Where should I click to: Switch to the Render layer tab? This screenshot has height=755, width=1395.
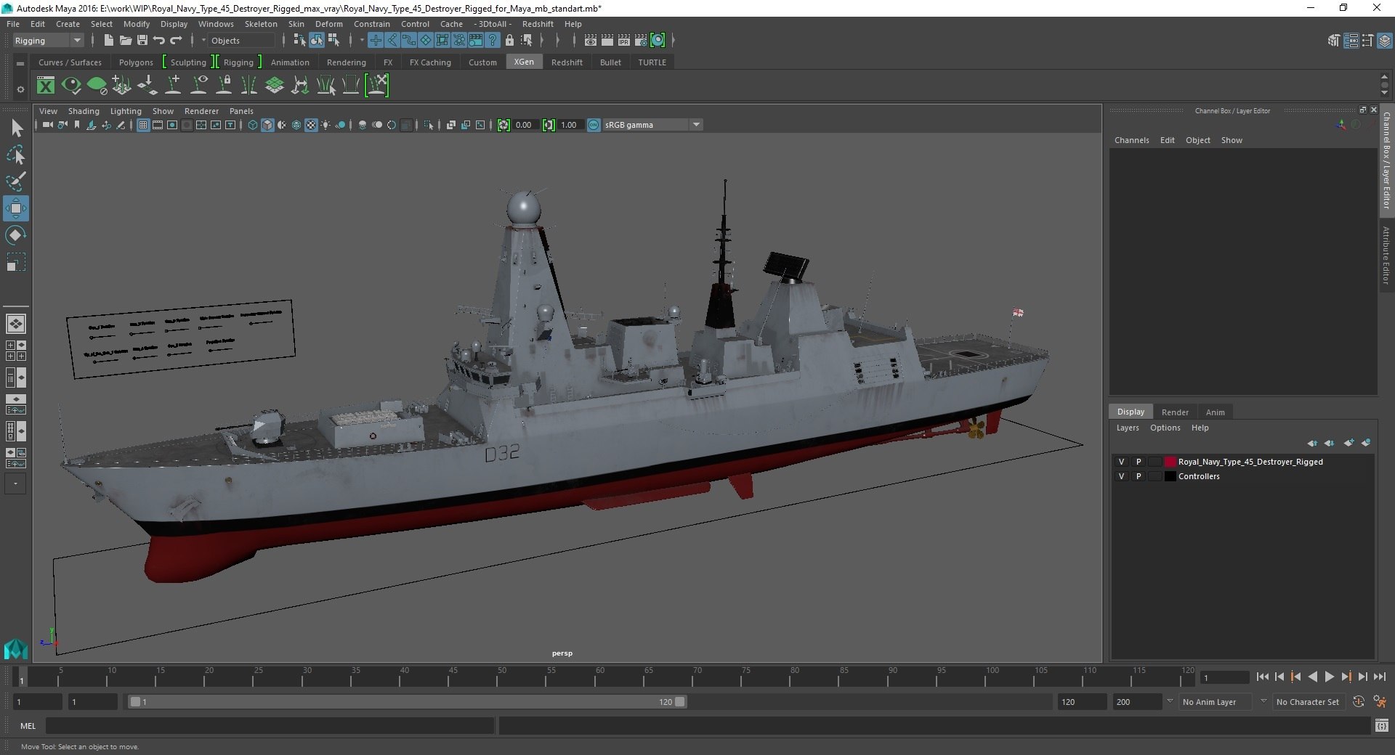pos(1175,412)
